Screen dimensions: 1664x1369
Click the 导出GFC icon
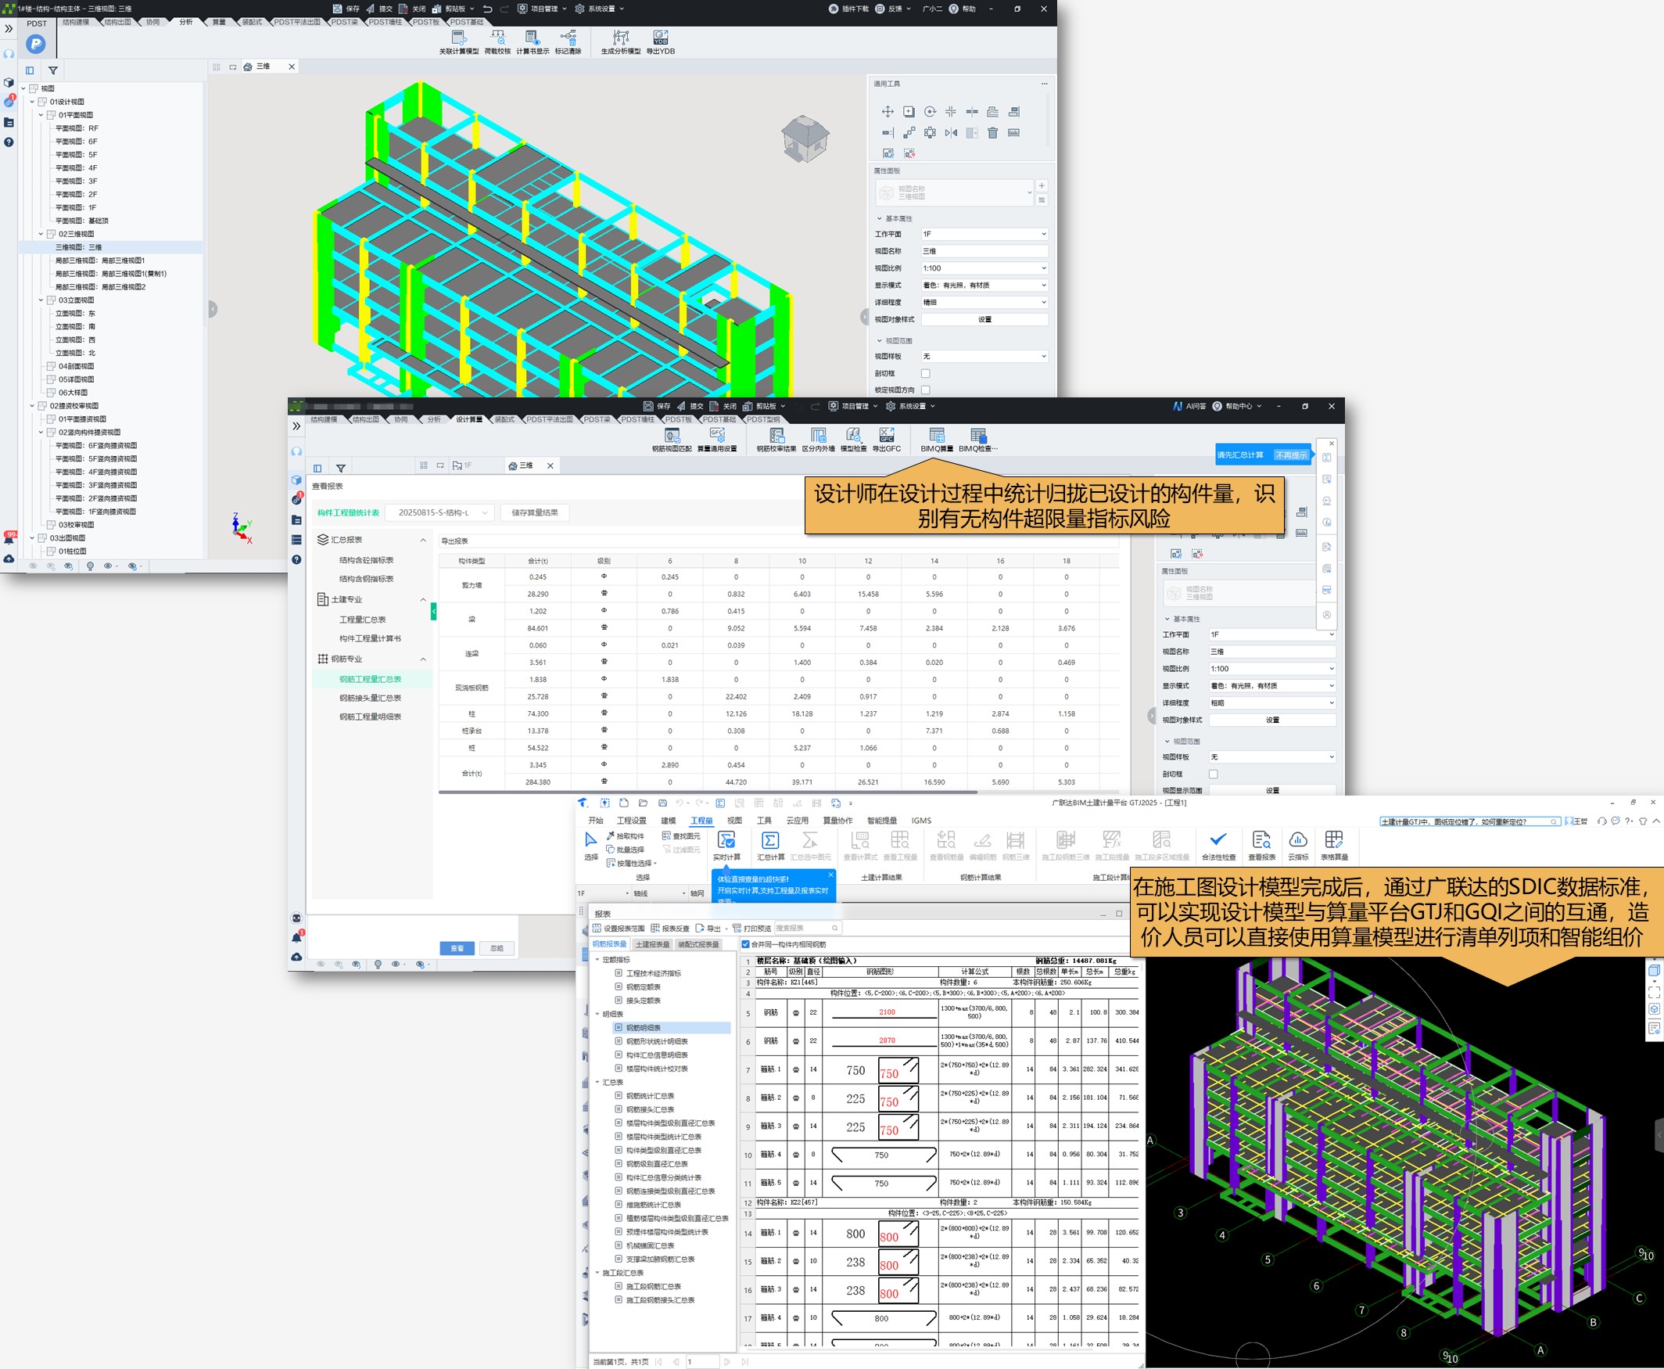(x=886, y=436)
